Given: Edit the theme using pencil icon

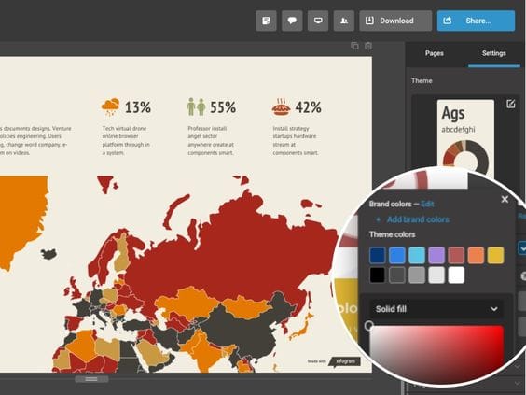Looking at the screenshot, I should tap(510, 104).
